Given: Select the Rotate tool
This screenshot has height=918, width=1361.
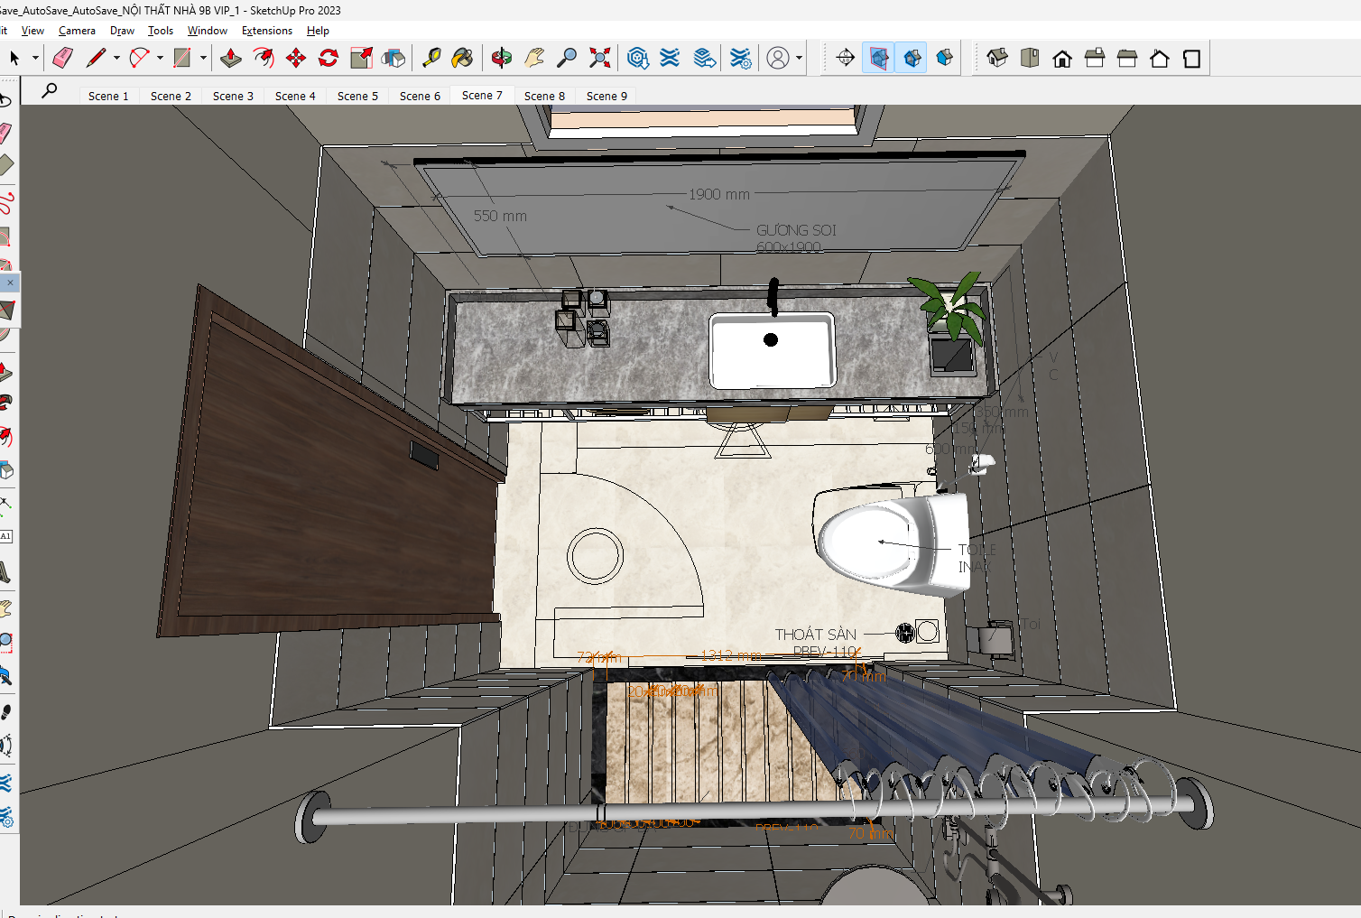Looking at the screenshot, I should (329, 58).
